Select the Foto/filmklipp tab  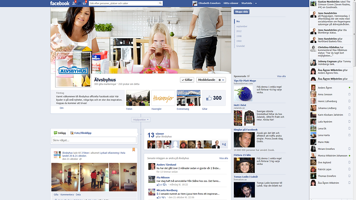click(x=81, y=133)
